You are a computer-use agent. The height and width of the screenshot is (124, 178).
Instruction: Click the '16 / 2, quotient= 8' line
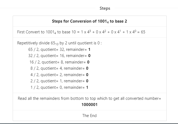click(59, 62)
